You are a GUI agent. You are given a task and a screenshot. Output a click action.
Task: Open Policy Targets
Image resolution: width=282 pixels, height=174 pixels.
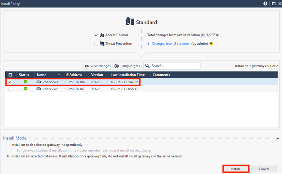point(127,66)
